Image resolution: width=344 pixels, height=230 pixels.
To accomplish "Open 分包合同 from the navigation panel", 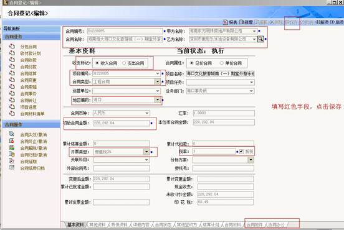I will coord(28,47).
